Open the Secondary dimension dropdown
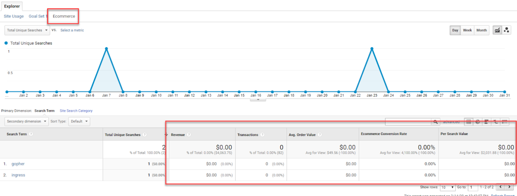 point(26,121)
